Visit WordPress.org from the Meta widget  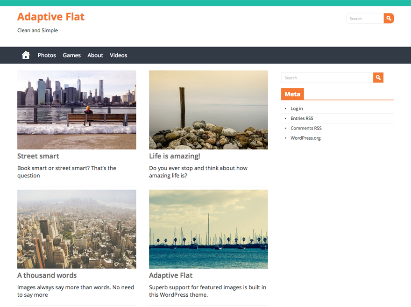coord(305,138)
